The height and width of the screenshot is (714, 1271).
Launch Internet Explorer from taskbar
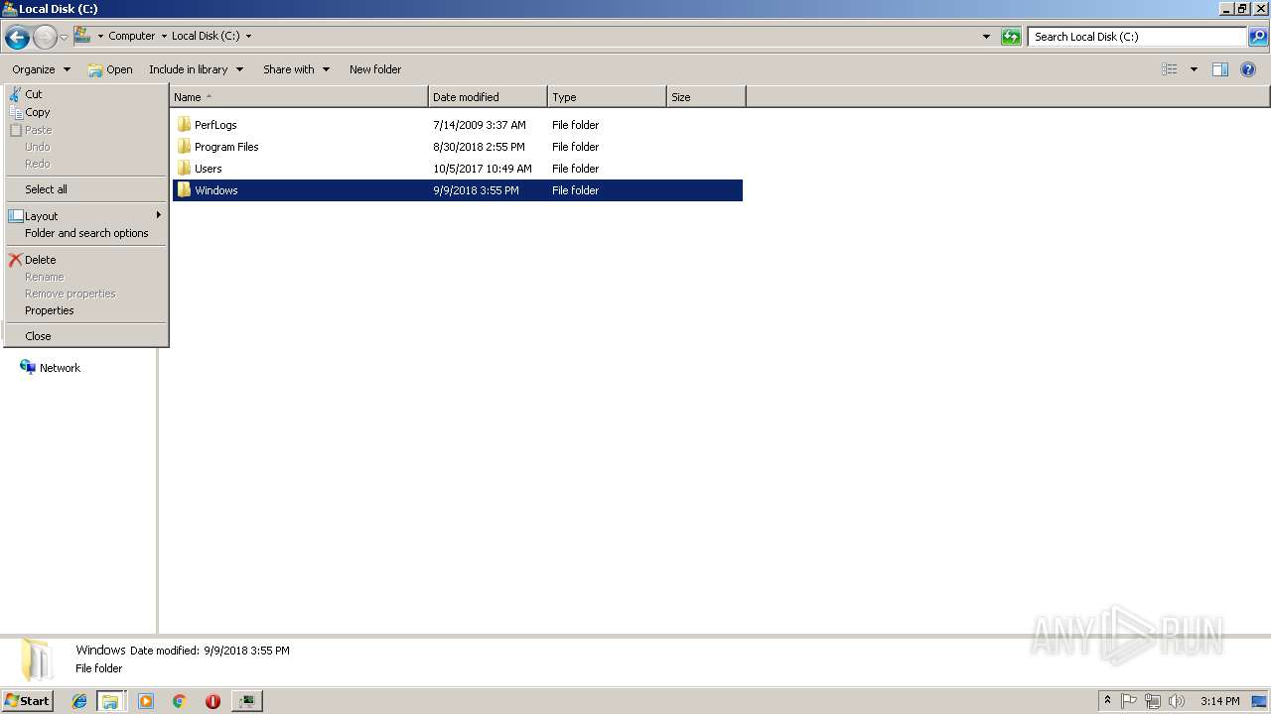point(79,701)
